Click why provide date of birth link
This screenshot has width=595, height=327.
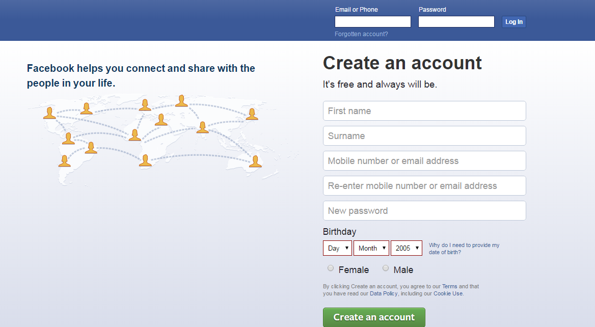(x=464, y=248)
